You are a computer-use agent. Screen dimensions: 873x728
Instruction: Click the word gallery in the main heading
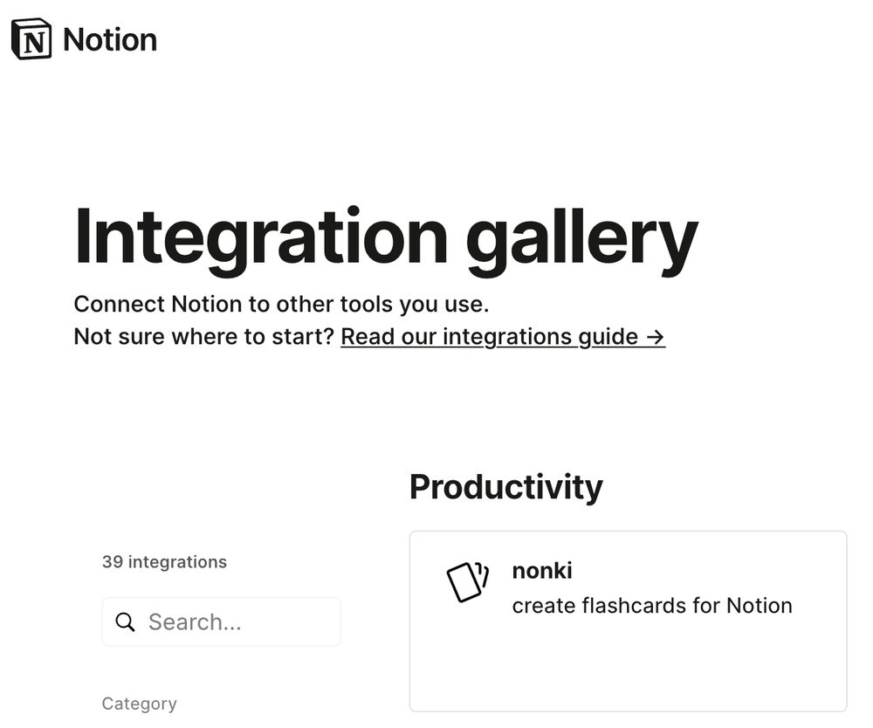[x=581, y=239]
